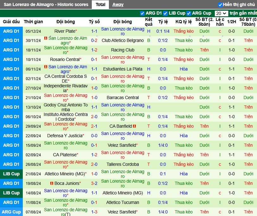Click the Kết quả column header
The image size is (257, 216).
148,22
